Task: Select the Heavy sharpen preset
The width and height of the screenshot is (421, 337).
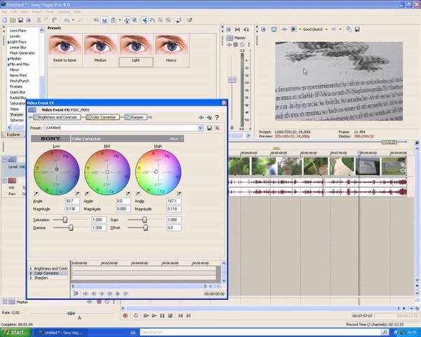Action: point(171,51)
